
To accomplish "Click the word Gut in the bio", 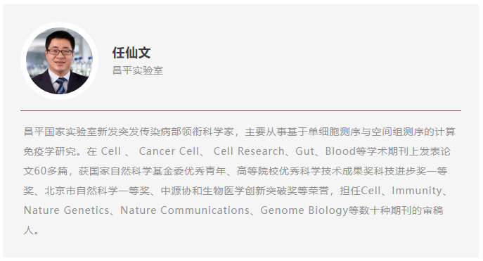I will (x=305, y=151).
